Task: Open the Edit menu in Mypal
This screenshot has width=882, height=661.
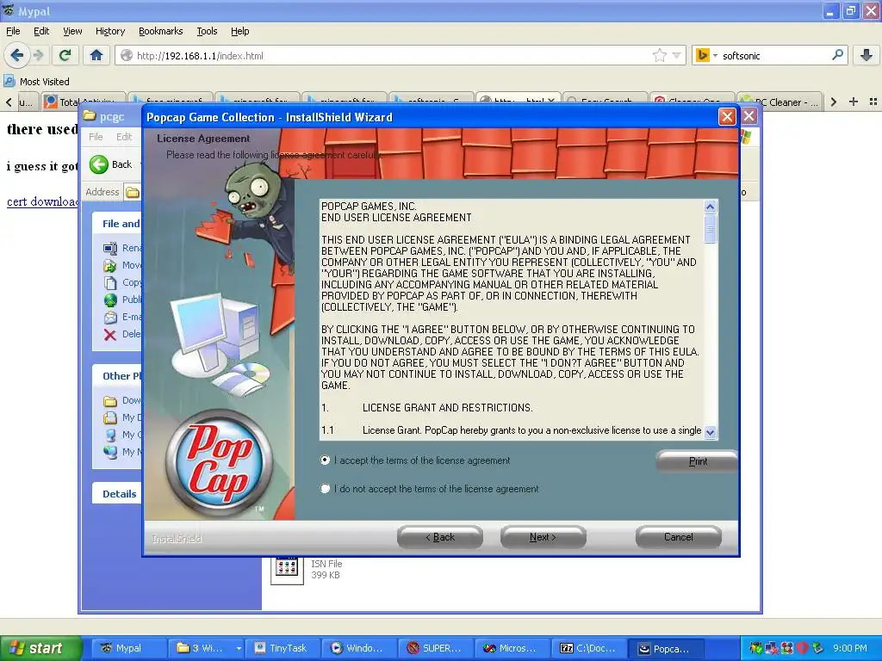Action: (x=41, y=31)
